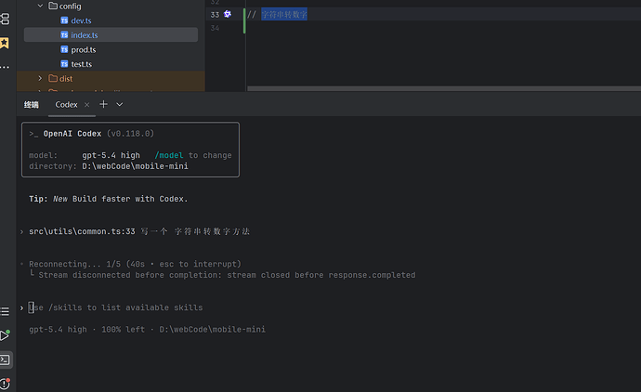The width and height of the screenshot is (641, 392).
Task: Click line number 33 in the gutter
Action: (x=215, y=15)
